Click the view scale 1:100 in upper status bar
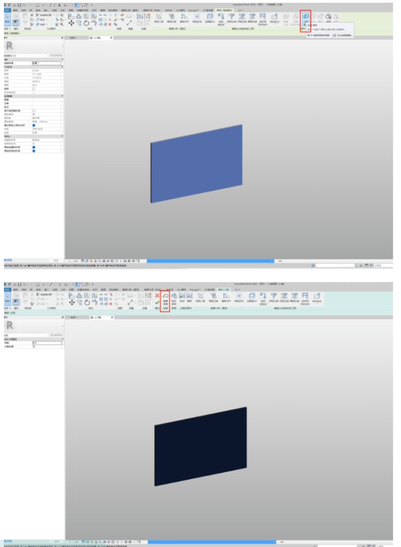The height and width of the screenshot is (547, 401). tap(73, 261)
